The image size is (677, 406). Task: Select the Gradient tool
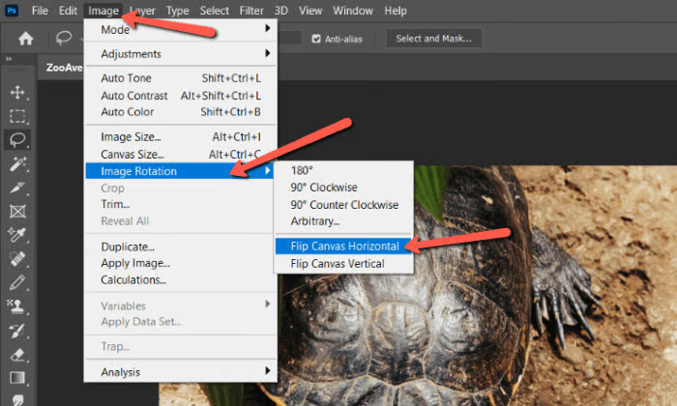click(17, 378)
